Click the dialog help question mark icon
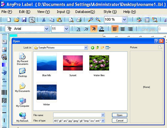Screen dimensions: 167x128 (156, 41)
